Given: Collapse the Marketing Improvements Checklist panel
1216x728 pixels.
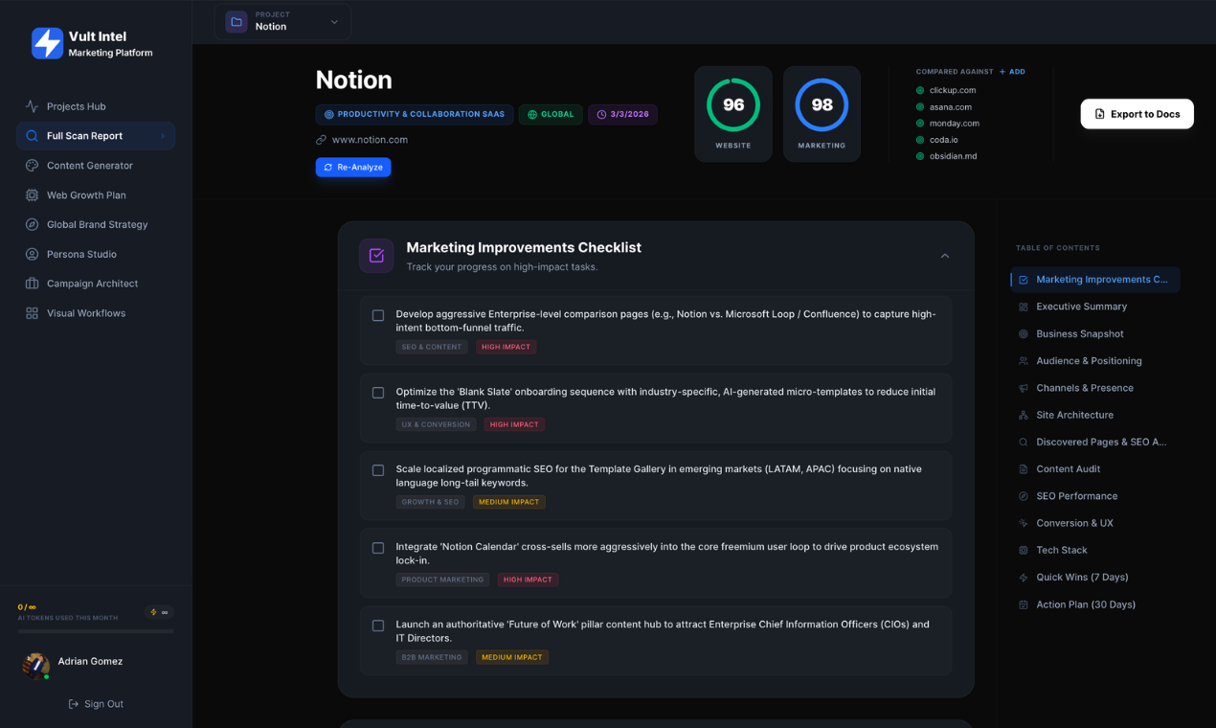Looking at the screenshot, I should click(944, 256).
